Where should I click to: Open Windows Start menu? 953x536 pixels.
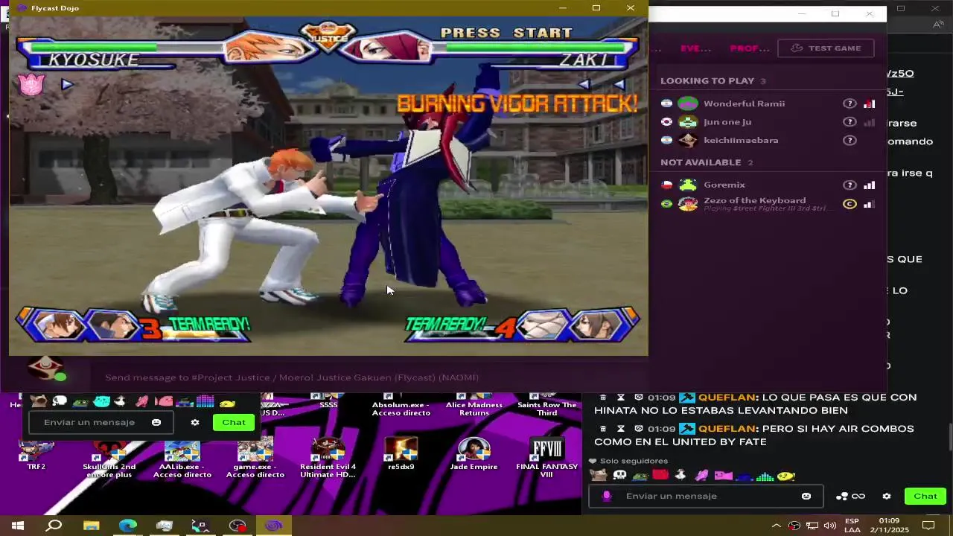(x=18, y=526)
